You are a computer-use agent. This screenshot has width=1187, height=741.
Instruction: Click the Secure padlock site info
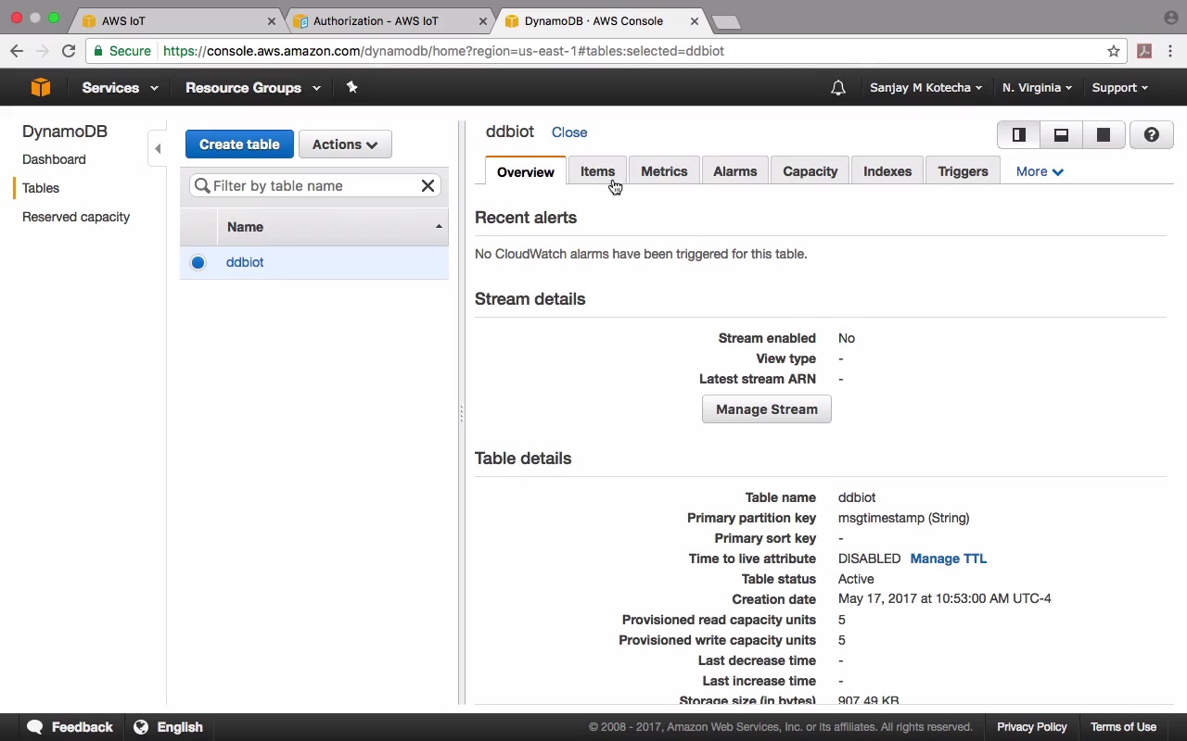[x=121, y=51]
